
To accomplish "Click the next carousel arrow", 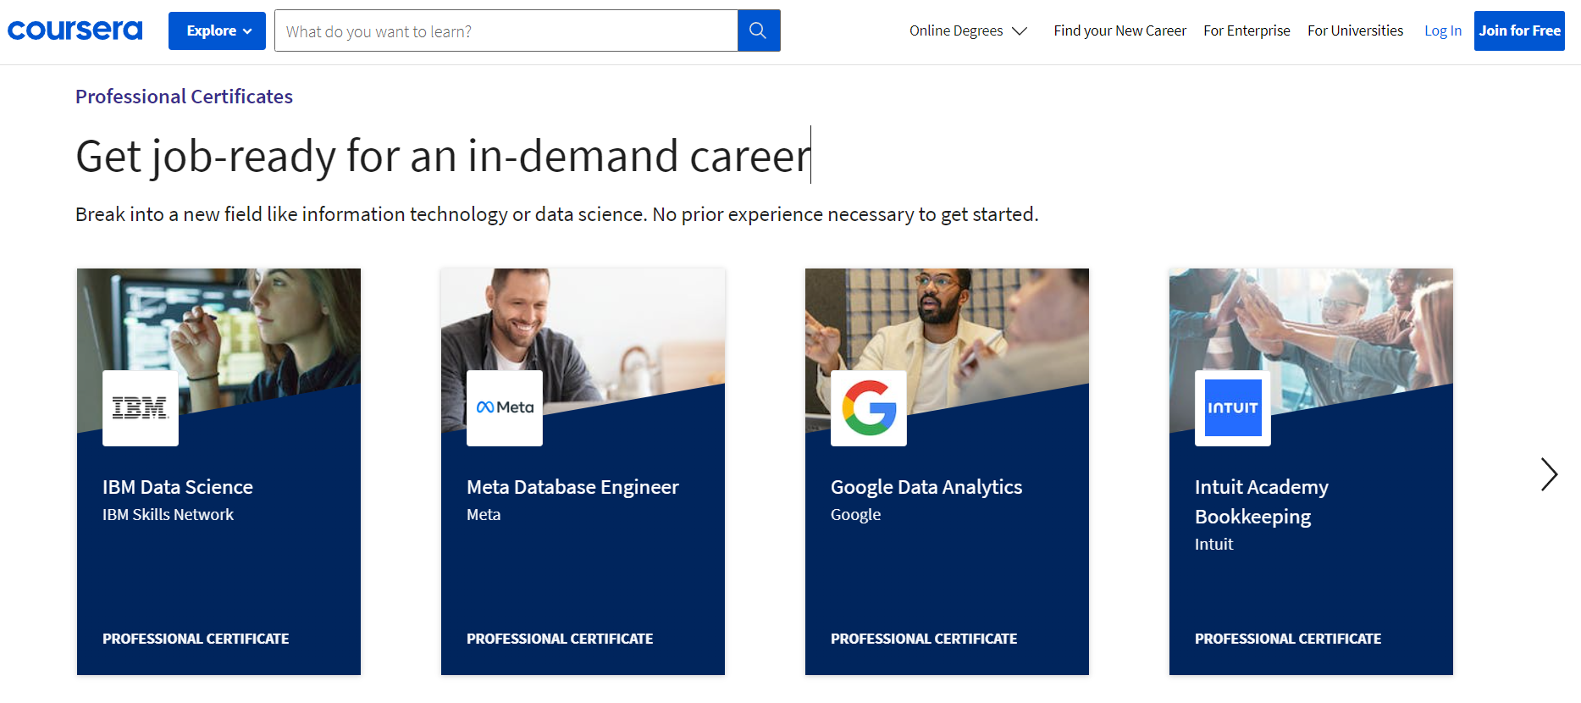I will tap(1549, 474).
